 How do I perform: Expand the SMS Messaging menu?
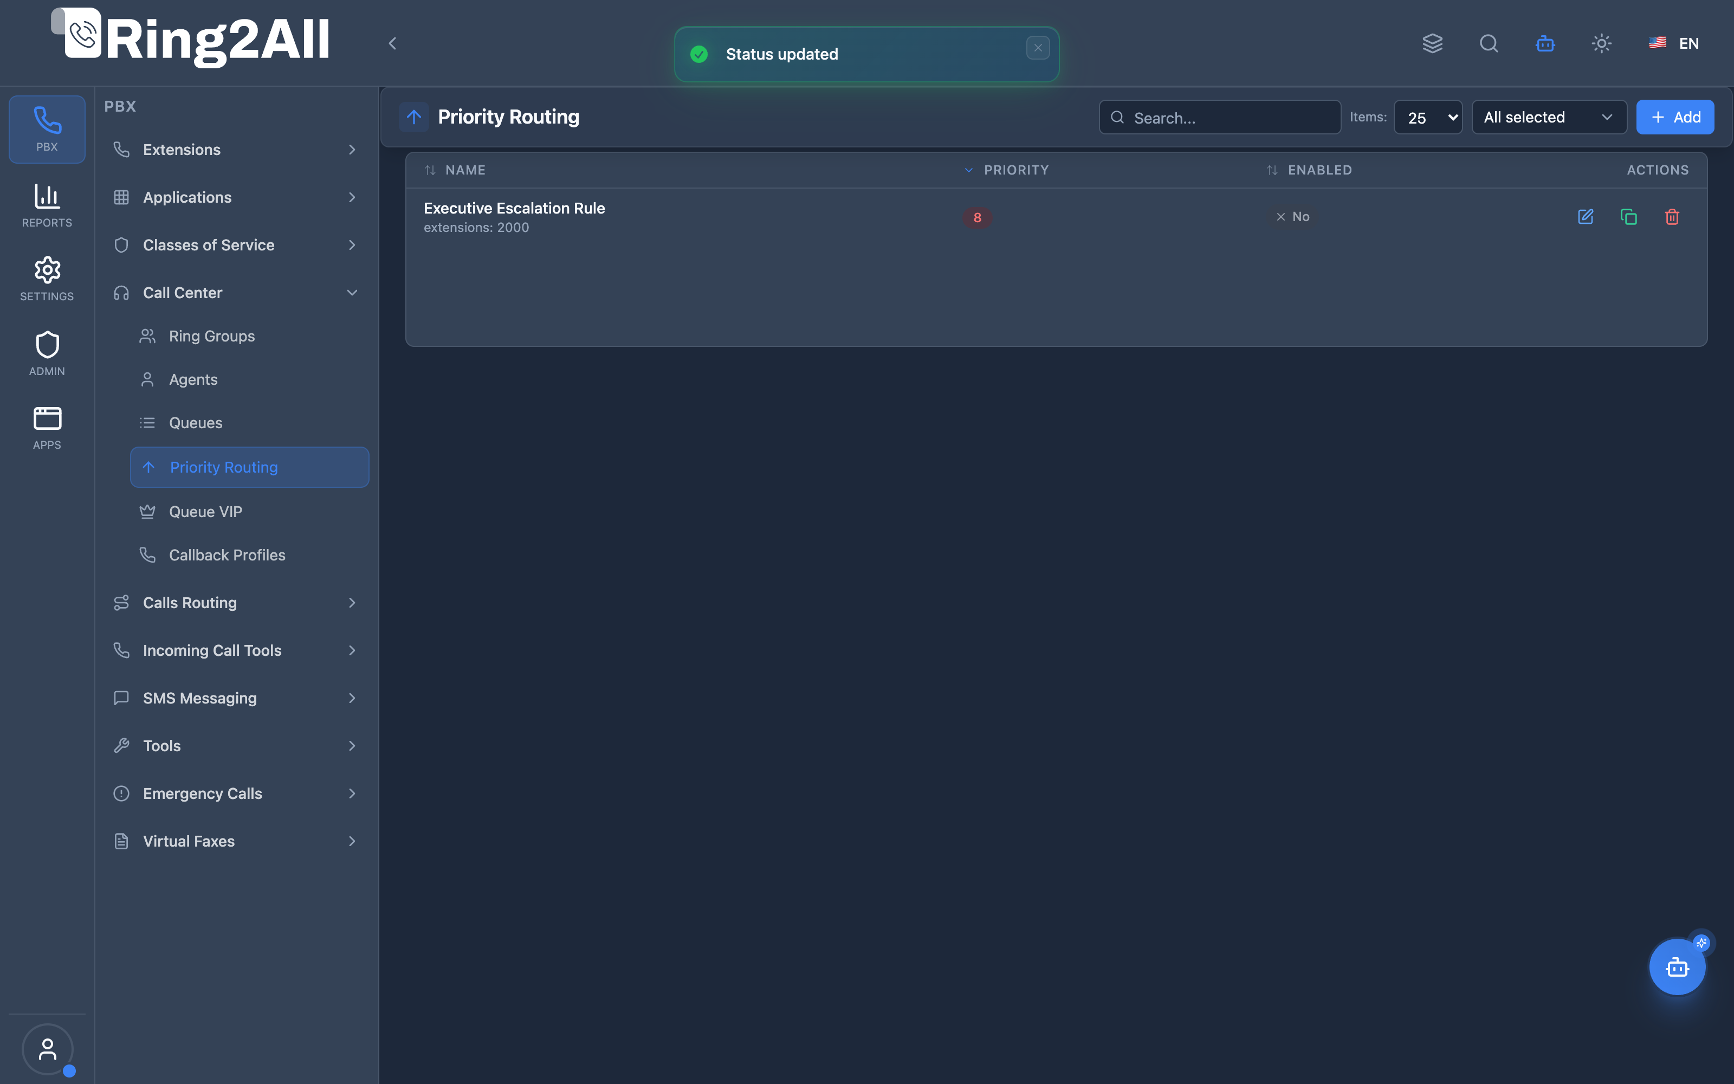coord(236,698)
